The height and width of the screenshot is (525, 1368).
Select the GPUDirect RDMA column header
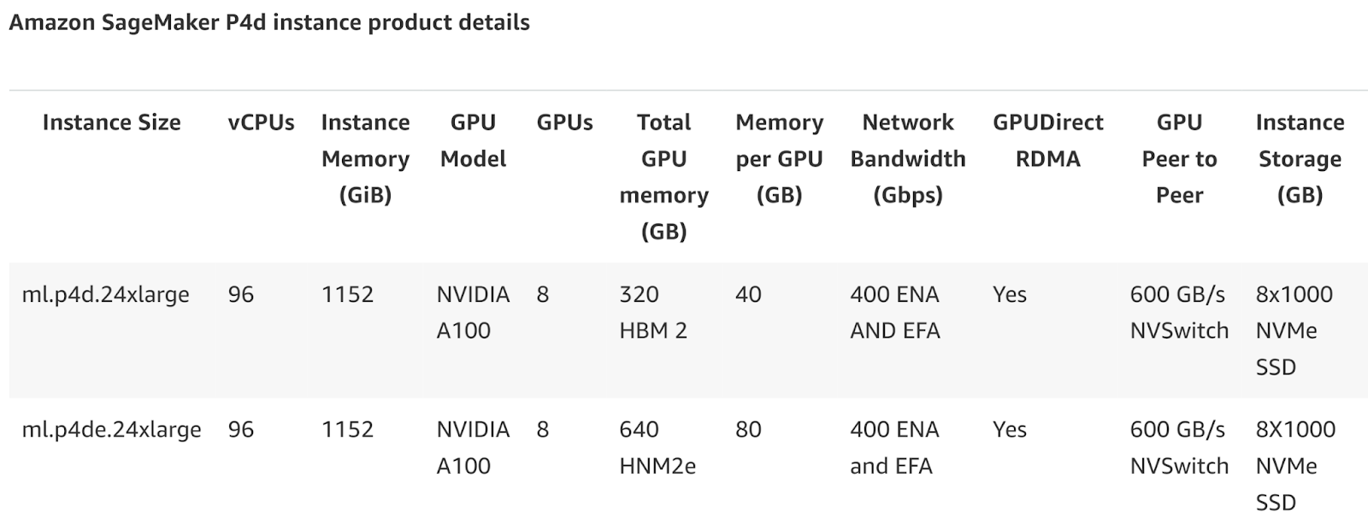(x=1048, y=140)
